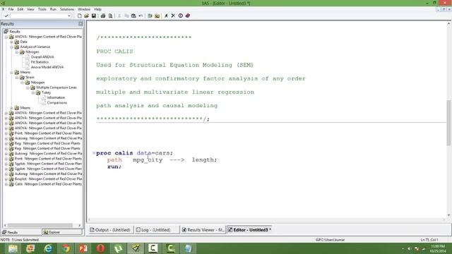The height and width of the screenshot is (254, 452).
Task: Close the Results pane with its X
Action: [x=81, y=23]
